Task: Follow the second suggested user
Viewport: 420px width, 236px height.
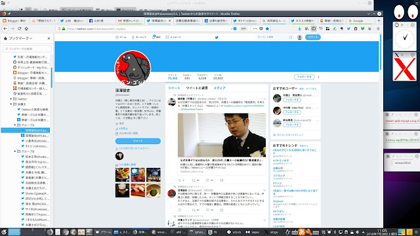Action: tap(291, 112)
